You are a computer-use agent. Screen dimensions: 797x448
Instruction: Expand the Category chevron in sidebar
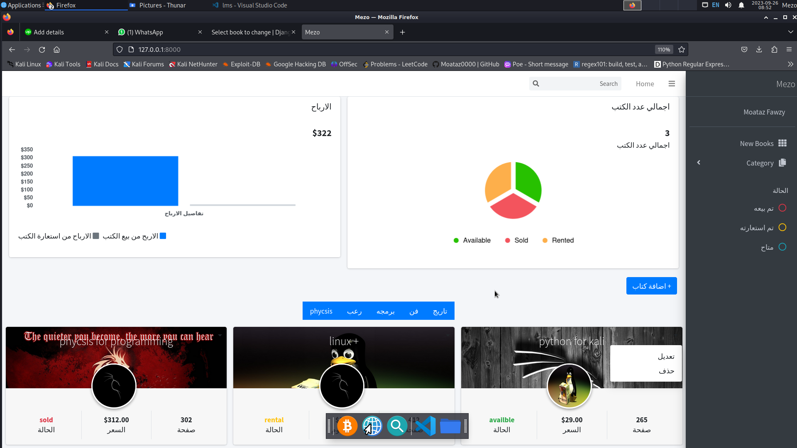tap(699, 163)
